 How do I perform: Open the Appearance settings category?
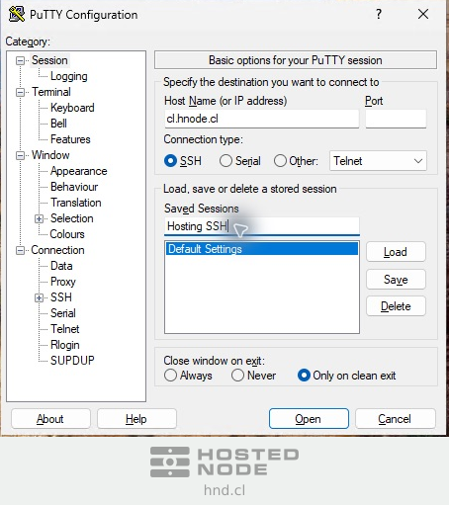tap(79, 171)
